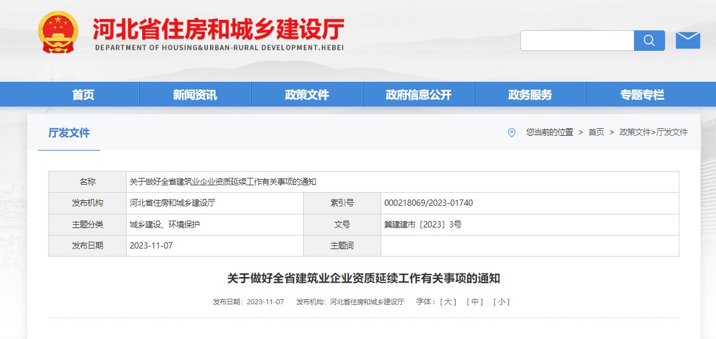Open the 首页 navigation menu
Viewport: 716px width, 339px height.
click(x=83, y=95)
